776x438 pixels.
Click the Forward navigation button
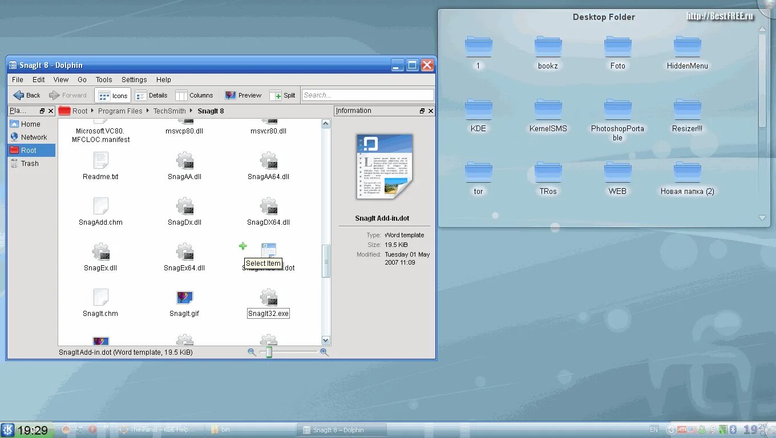click(x=68, y=95)
